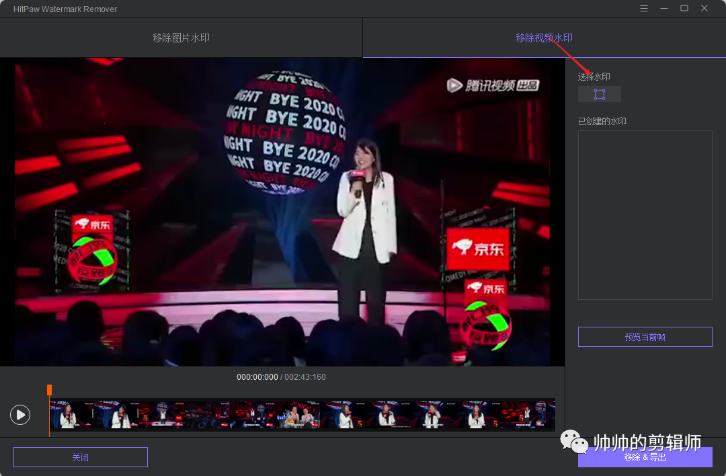This screenshot has width=726, height=476.
Task: Click the 关闭 button
Action: pos(81,457)
